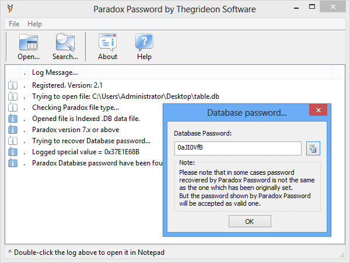350x263 pixels.
Task: Show the About information icon
Action: 107,47
